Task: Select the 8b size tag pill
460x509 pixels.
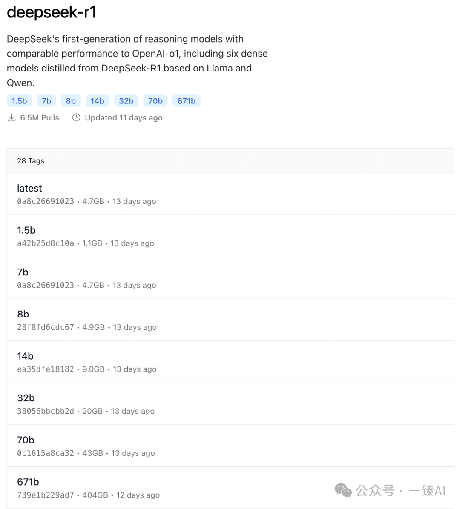Action: tap(71, 101)
